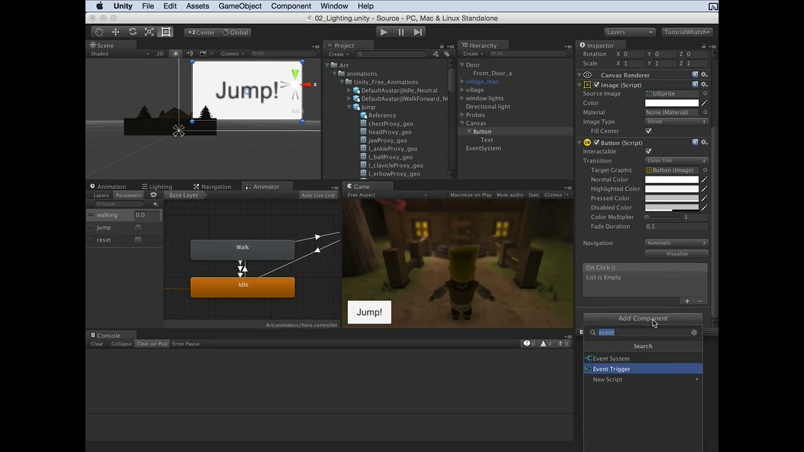Switch to the Animation tab
804x452 pixels.
pos(108,186)
